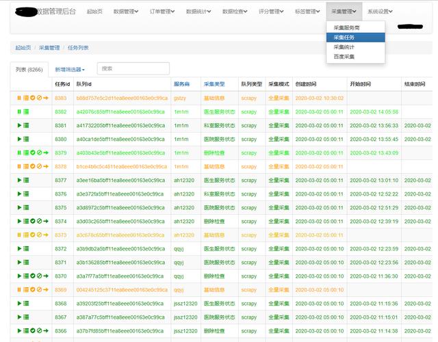The image size is (438, 342).
Task: Click the arrow icon in row 8383
Action: click(46, 98)
